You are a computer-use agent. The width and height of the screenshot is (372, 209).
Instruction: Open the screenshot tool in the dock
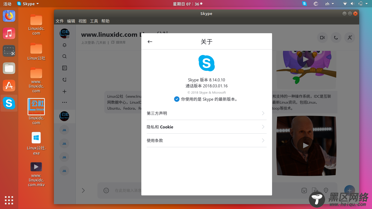tap(9, 51)
